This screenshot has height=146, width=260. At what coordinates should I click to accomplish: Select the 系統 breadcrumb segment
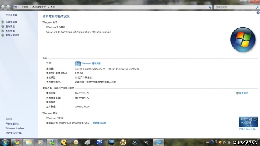pos(53,7)
